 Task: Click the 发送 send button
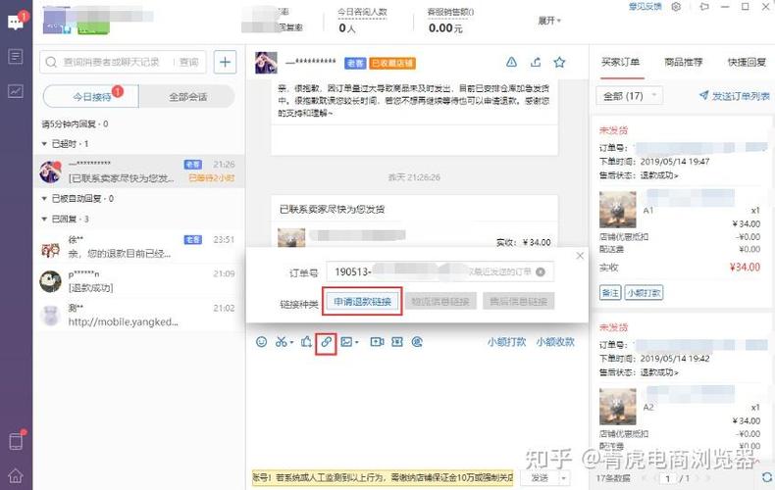tap(540, 478)
